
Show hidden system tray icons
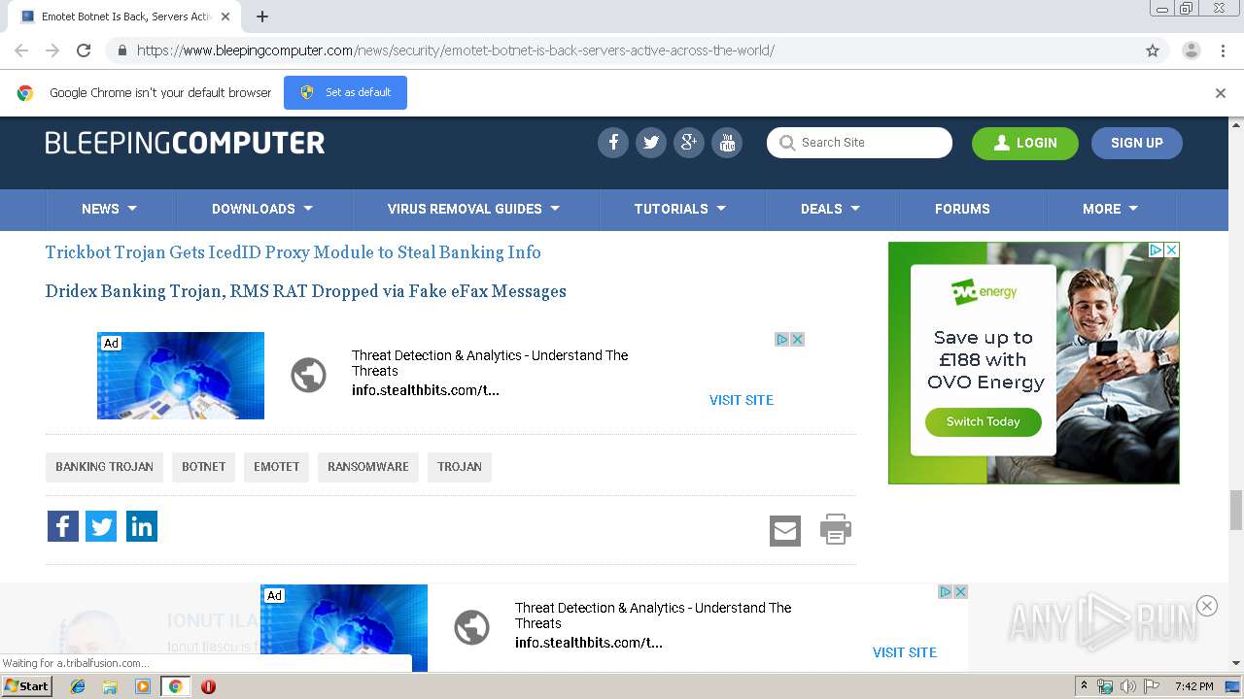click(1083, 686)
